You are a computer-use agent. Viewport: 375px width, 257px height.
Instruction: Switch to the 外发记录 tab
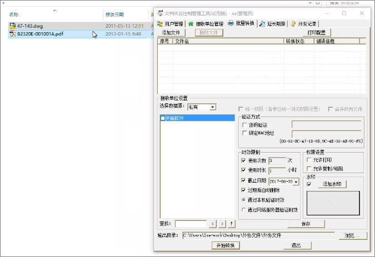304,24
